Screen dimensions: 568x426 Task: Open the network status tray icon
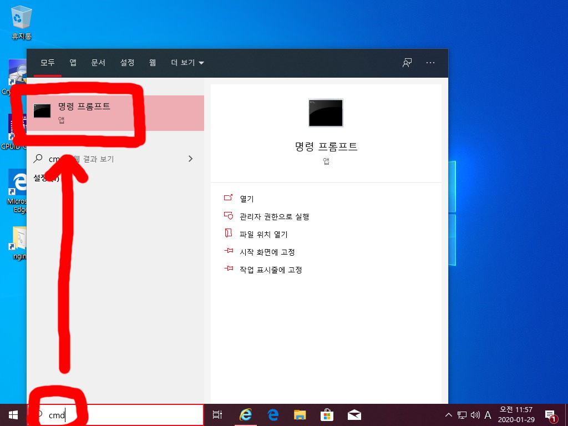[x=462, y=415]
